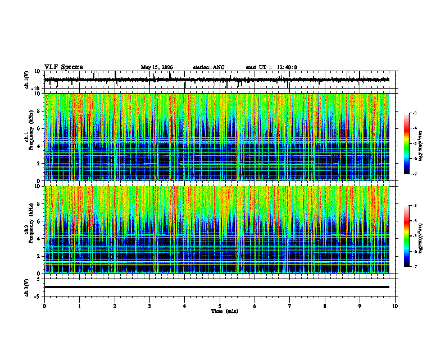Click the ch.2 Frequency (kHz) axis label
445x343 pixels.
tap(29, 230)
